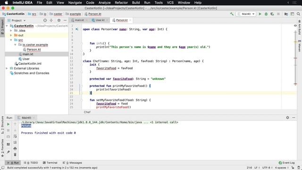Open Search Everywhere with the magnifier icon
Viewport: 302px width, 170px height.
tap(298, 14)
